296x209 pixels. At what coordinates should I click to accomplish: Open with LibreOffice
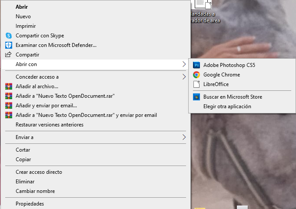242,84
